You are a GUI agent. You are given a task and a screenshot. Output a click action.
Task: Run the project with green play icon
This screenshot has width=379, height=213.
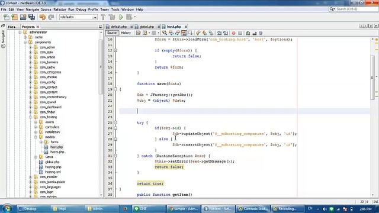point(121,17)
